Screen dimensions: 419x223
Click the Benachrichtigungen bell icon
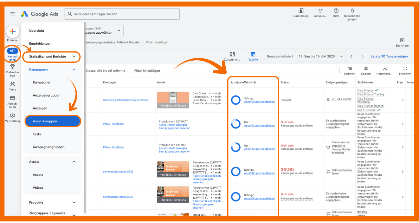tap(352, 11)
